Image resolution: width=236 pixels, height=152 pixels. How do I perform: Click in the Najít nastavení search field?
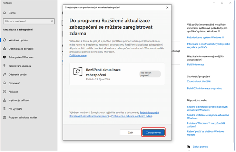27,21
